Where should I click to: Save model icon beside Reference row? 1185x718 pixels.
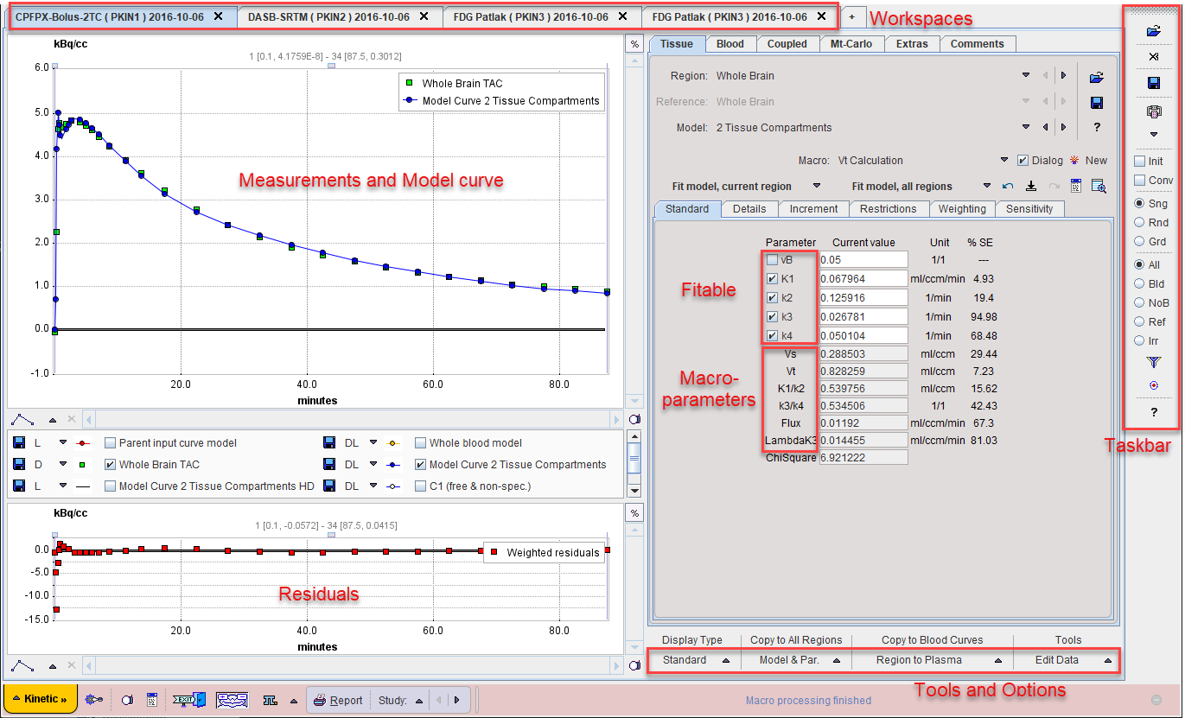(1097, 102)
